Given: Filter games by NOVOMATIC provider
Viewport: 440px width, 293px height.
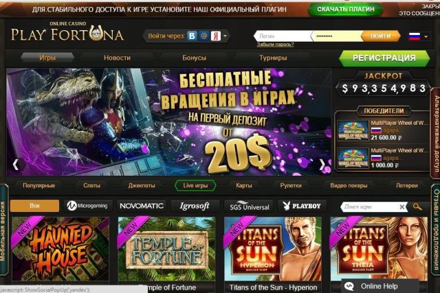Looking at the screenshot, I should (142, 206).
